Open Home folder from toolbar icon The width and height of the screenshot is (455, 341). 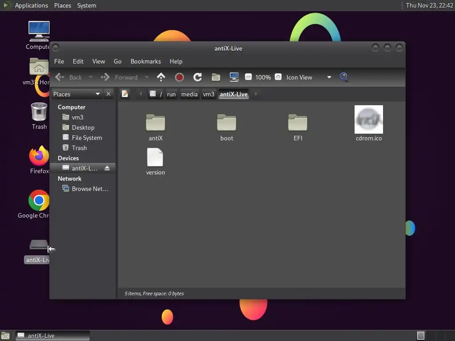point(216,77)
